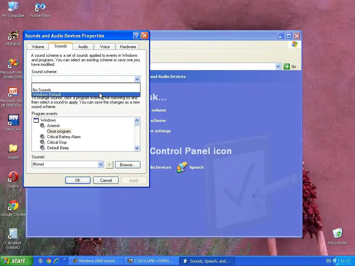
Task: Click the play sound preview button
Action: [x=109, y=165]
